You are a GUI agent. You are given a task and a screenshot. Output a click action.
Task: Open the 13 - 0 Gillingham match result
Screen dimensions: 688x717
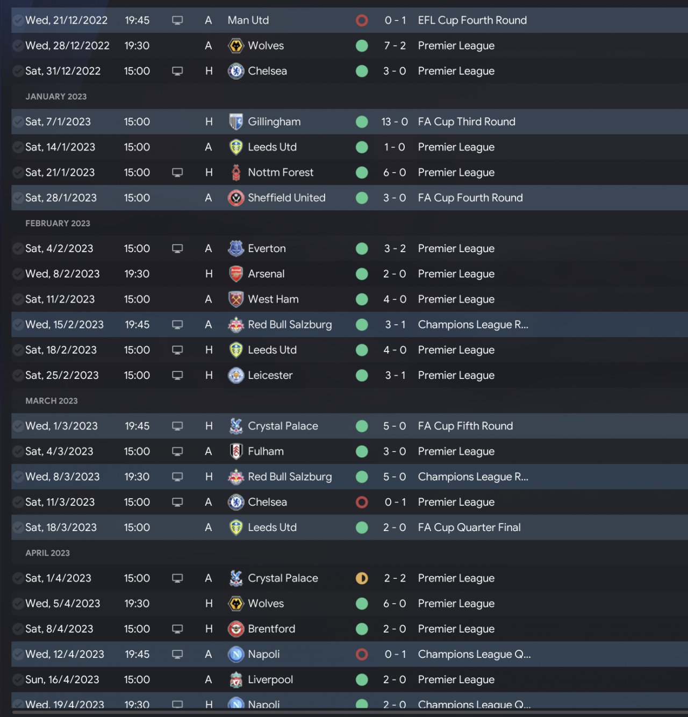(395, 122)
